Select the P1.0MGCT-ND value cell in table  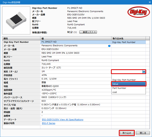(76, 42)
